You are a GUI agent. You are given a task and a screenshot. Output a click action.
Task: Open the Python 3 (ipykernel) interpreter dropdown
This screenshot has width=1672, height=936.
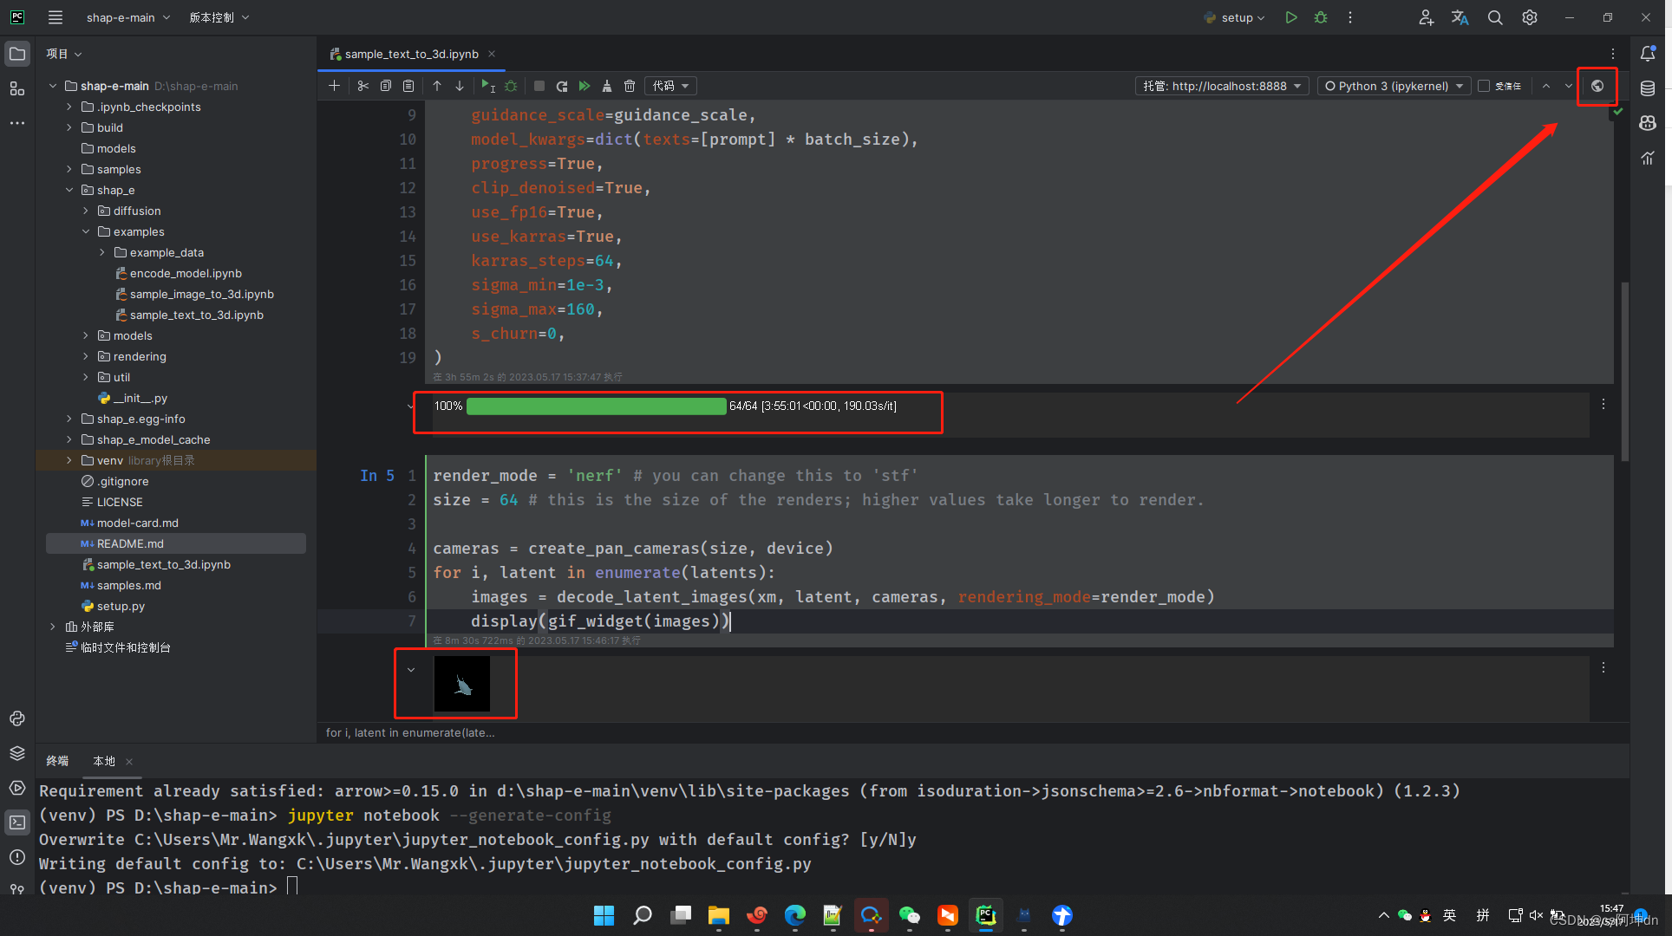pos(1392,86)
